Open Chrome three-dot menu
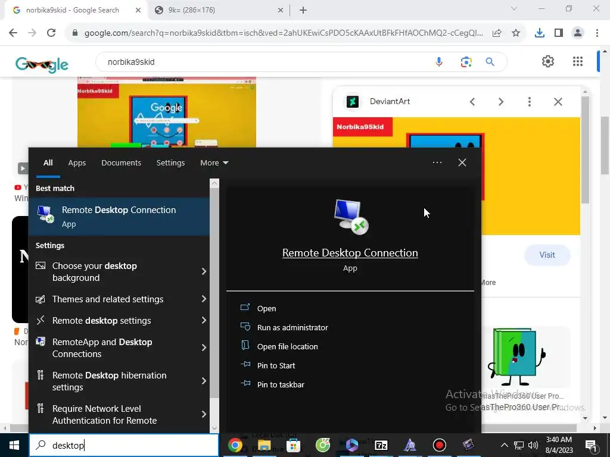Image resolution: width=610 pixels, height=457 pixels. tap(597, 33)
